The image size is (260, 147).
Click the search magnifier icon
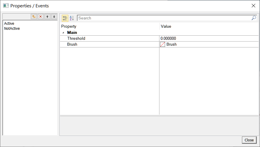[254, 18]
